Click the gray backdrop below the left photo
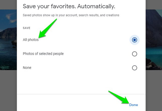 point(8,90)
